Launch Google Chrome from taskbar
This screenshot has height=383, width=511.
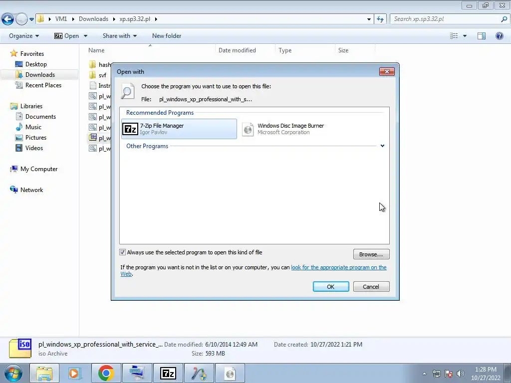click(x=106, y=373)
